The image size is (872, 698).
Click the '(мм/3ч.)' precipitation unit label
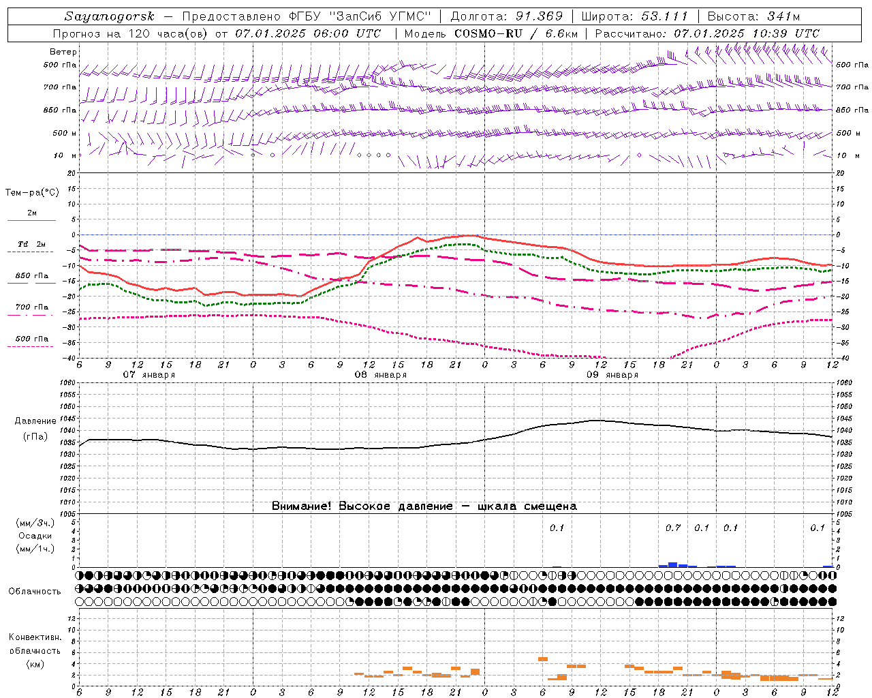(35, 523)
